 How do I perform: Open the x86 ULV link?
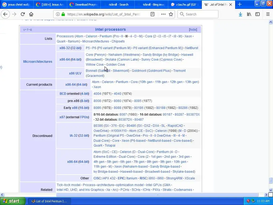(x=75, y=73)
